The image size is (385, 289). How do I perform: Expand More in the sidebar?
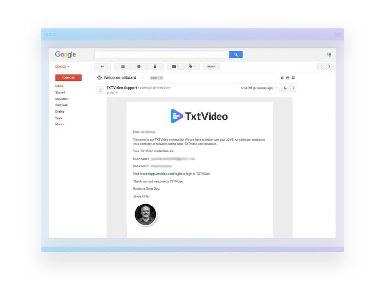point(60,124)
